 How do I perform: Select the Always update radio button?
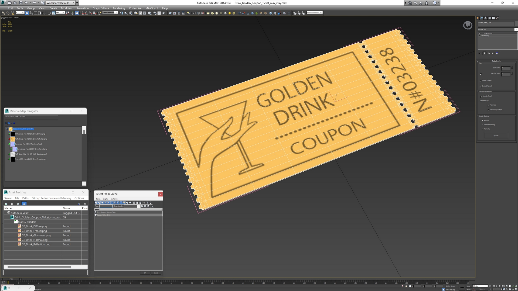[483, 120]
